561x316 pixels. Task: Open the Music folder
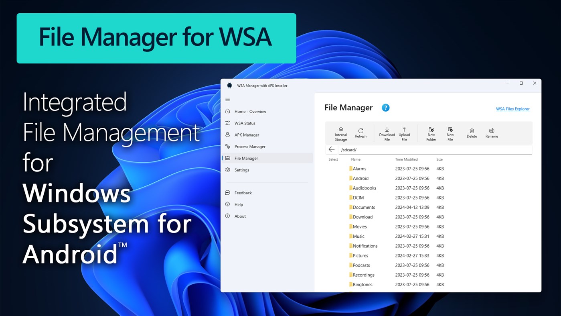(x=358, y=236)
